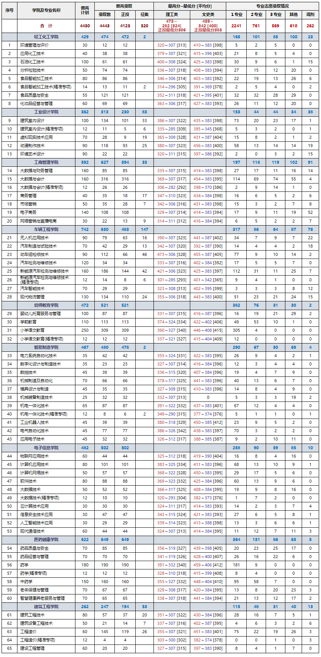The width and height of the screenshot is (321, 657).
Task: Click the major name 模具设计与制造
Action: pos(34,389)
